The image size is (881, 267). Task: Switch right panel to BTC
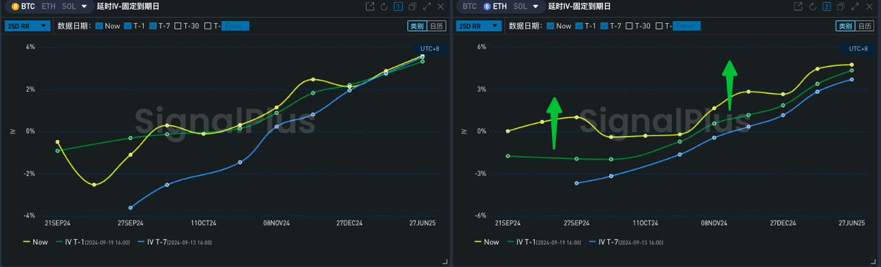tap(469, 6)
